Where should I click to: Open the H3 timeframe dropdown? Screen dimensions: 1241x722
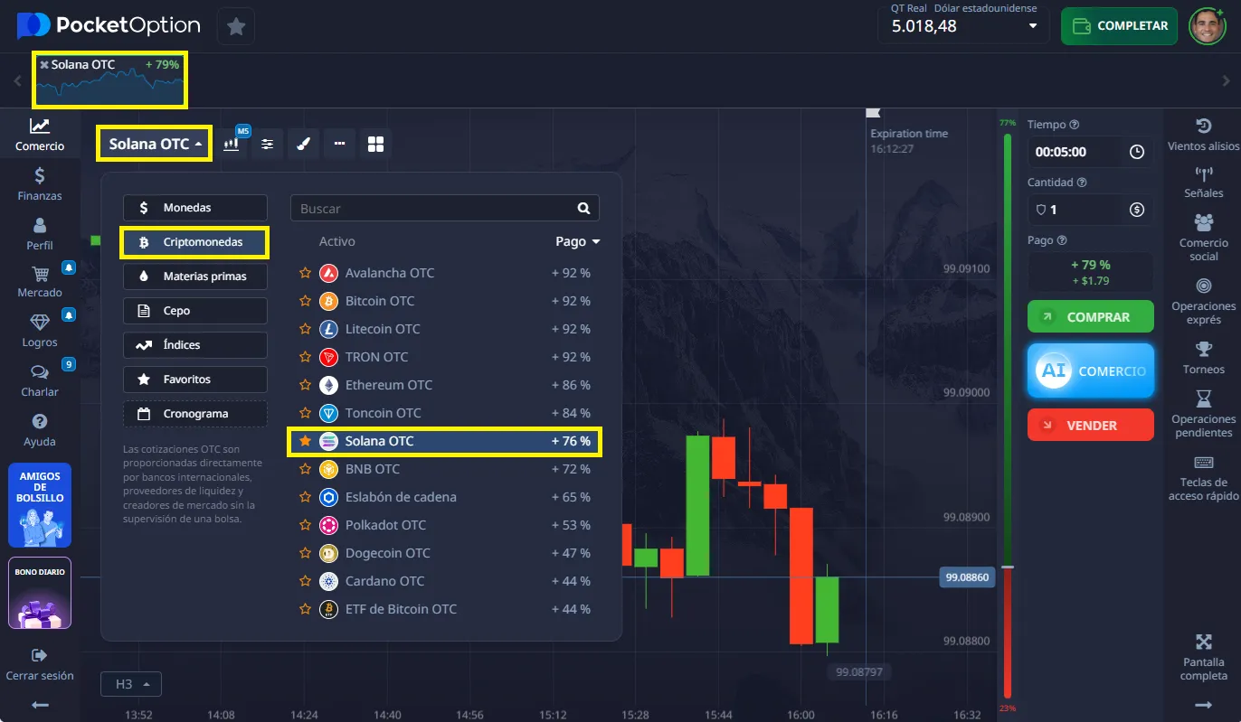[x=131, y=684]
